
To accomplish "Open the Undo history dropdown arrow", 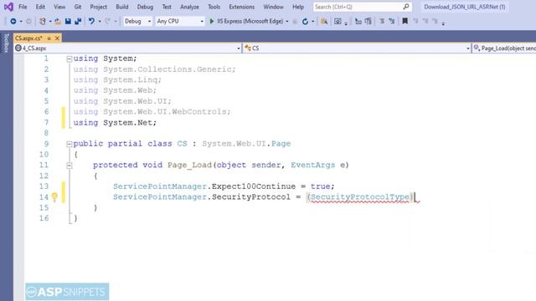I will [x=100, y=22].
